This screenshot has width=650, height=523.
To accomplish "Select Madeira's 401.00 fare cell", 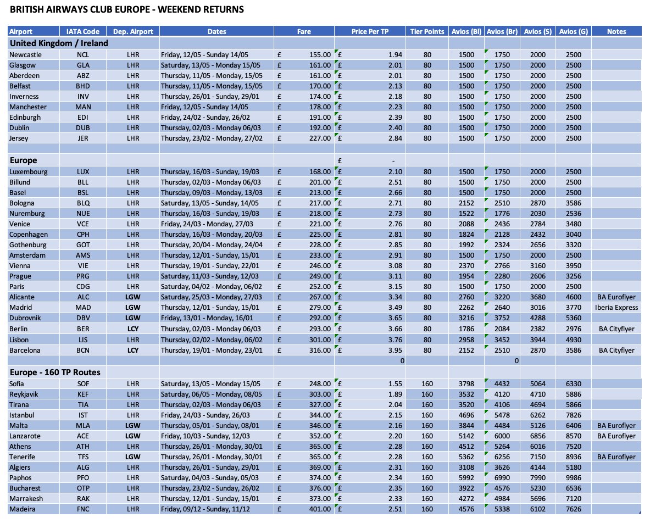I will click(x=304, y=509).
